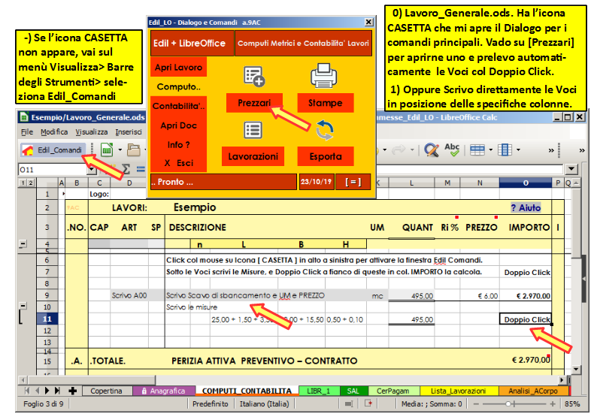Click the add sheet plus icon
Viewport: 597px width, 420px height.
(72, 391)
